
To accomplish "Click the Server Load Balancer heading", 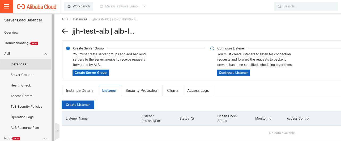I will 23,20.
